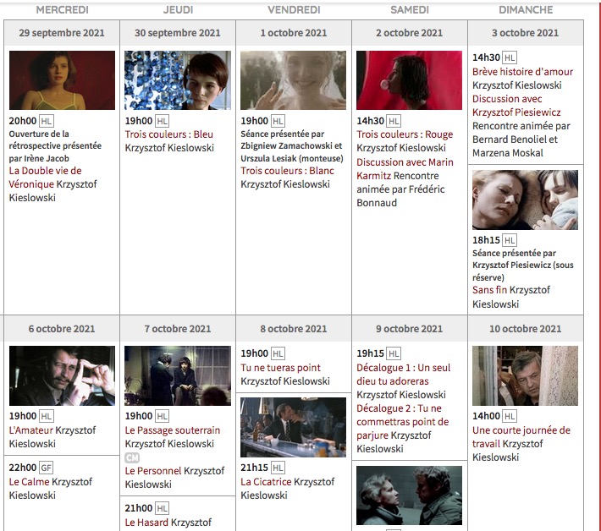
Task: Click the 2 octobre 2021 date header
Action: coord(410,33)
